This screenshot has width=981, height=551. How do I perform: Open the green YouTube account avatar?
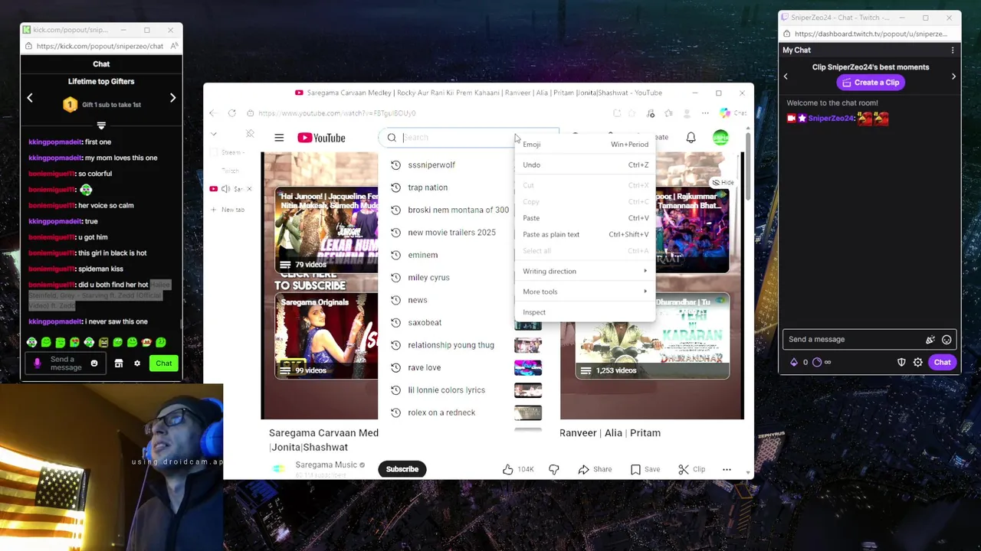pos(720,138)
